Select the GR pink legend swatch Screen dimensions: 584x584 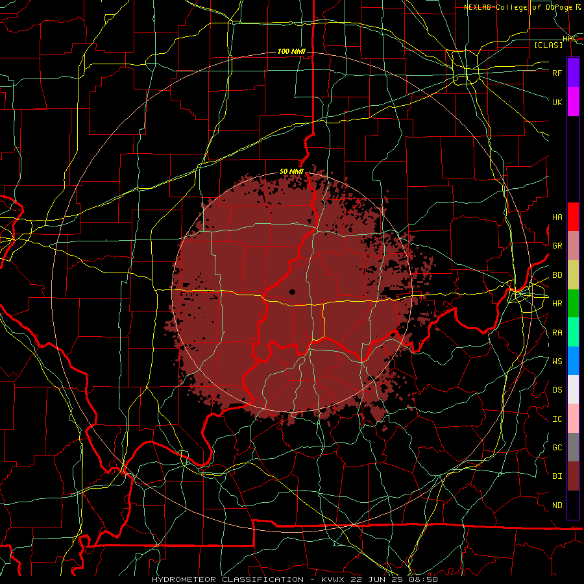click(x=573, y=246)
